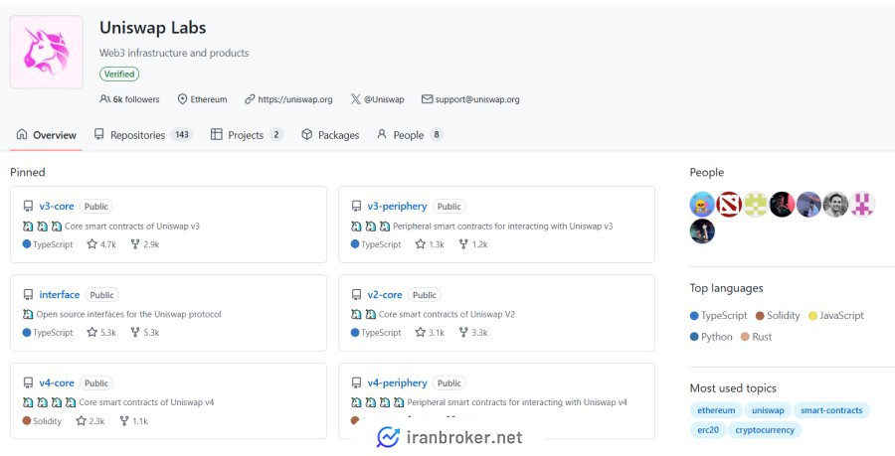Open the bearded man member avatar
The width and height of the screenshot is (895, 456).
pos(835,204)
